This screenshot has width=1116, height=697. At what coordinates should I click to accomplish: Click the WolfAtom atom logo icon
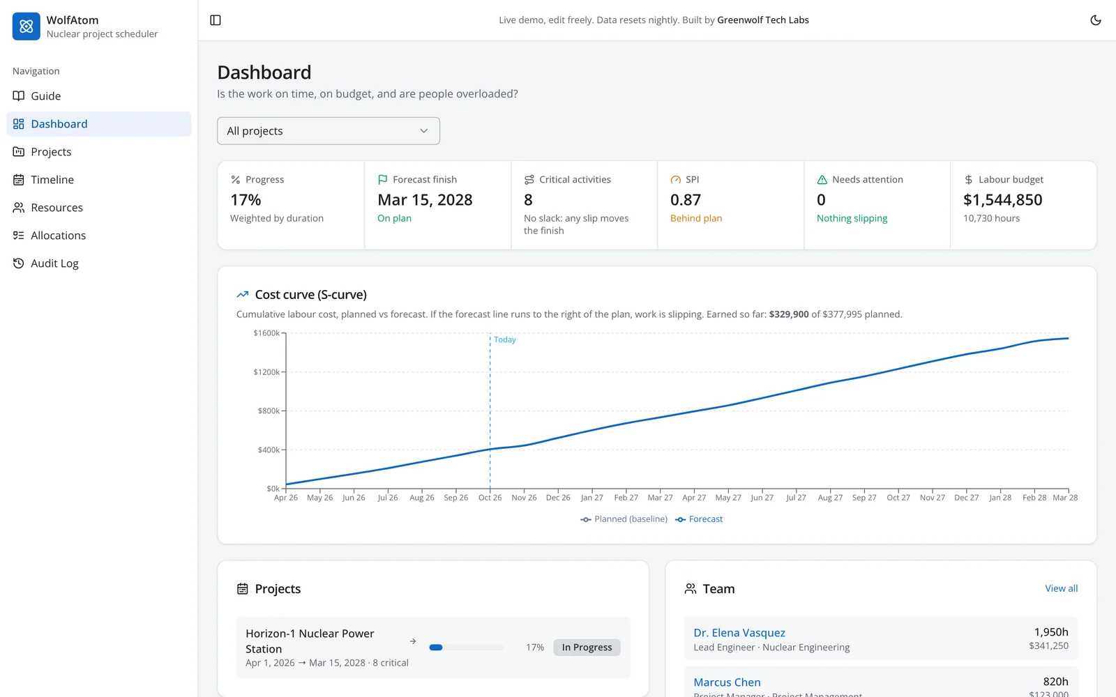coord(27,26)
